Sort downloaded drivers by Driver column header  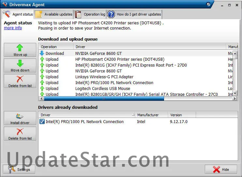[x=87, y=115]
